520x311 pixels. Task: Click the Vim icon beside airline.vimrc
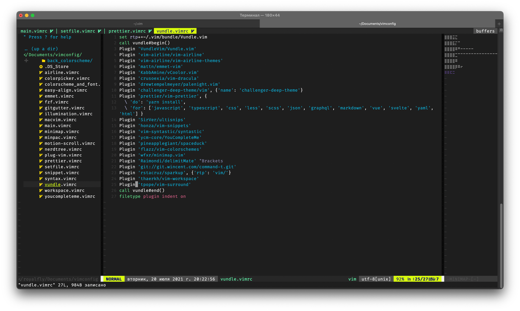(x=41, y=73)
